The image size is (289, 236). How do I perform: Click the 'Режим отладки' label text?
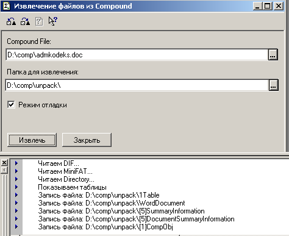pos(43,105)
